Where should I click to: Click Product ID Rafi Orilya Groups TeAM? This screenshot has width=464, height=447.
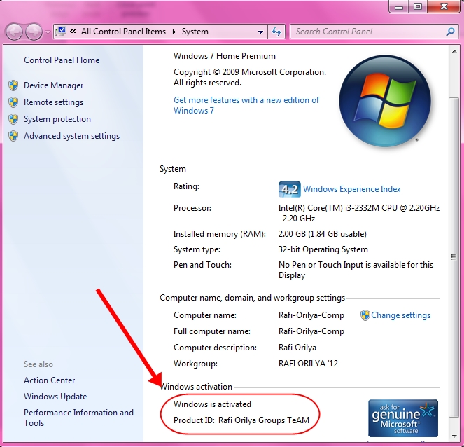[x=241, y=420]
